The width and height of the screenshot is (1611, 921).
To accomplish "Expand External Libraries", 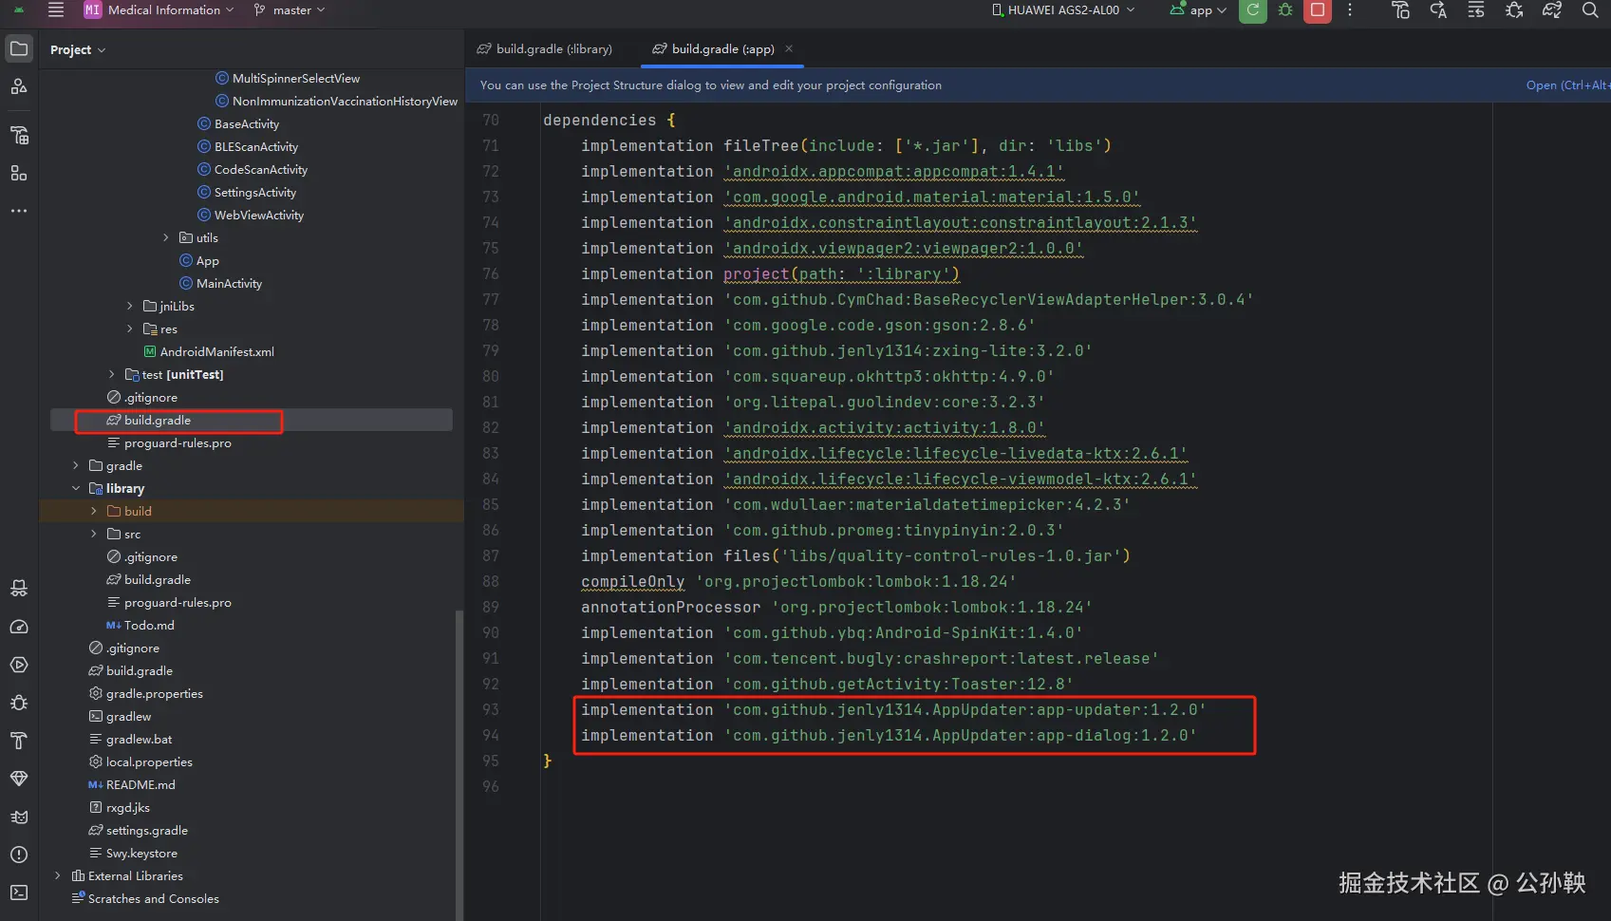I will [58, 876].
